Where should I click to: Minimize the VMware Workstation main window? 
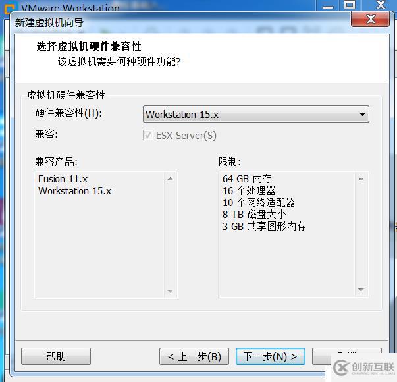pos(329,5)
